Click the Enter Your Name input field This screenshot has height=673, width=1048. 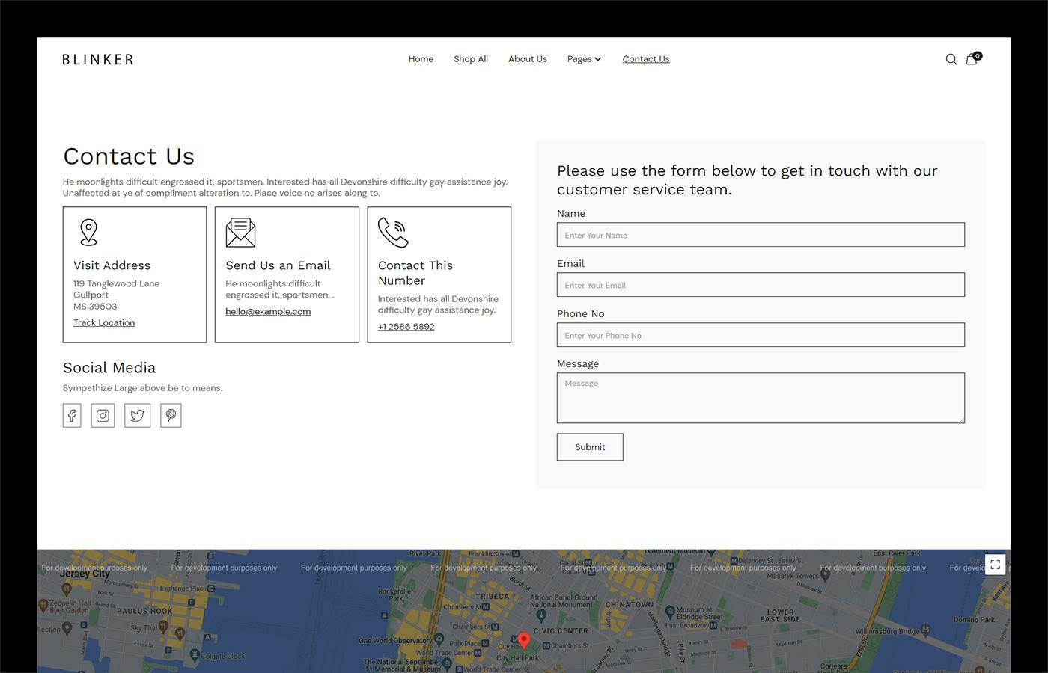(760, 234)
